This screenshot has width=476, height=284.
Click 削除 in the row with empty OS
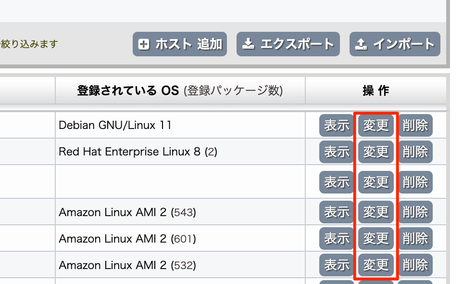coord(415,182)
